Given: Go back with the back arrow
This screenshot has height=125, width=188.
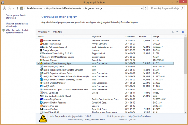Looking at the screenshot, I should (4, 8).
